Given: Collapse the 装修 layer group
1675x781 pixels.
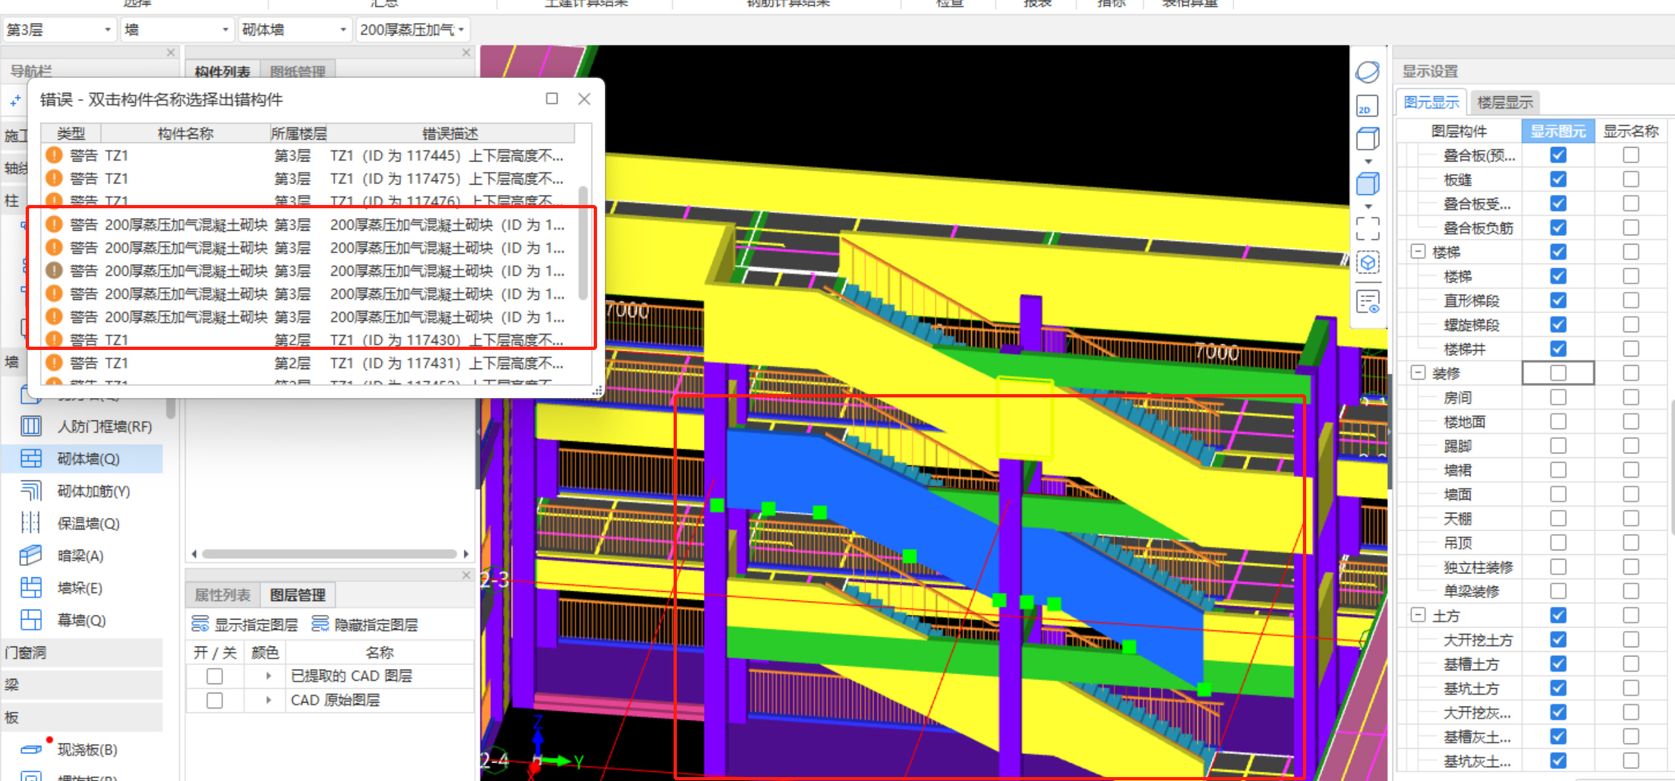Looking at the screenshot, I should tap(1418, 373).
